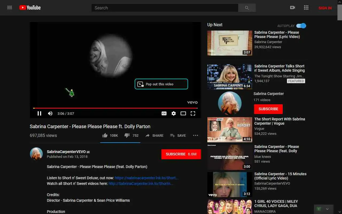Toggle the Autoplay switch
Screen dimensions: 342x214
click(301, 26)
